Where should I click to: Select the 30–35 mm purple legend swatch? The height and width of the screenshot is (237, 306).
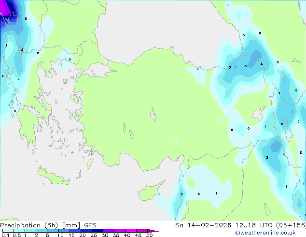[109, 231]
